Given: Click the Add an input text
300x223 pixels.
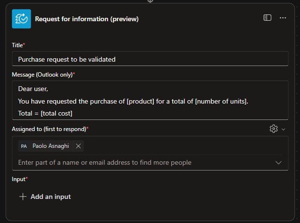Looking at the screenshot, I should 51,197.
